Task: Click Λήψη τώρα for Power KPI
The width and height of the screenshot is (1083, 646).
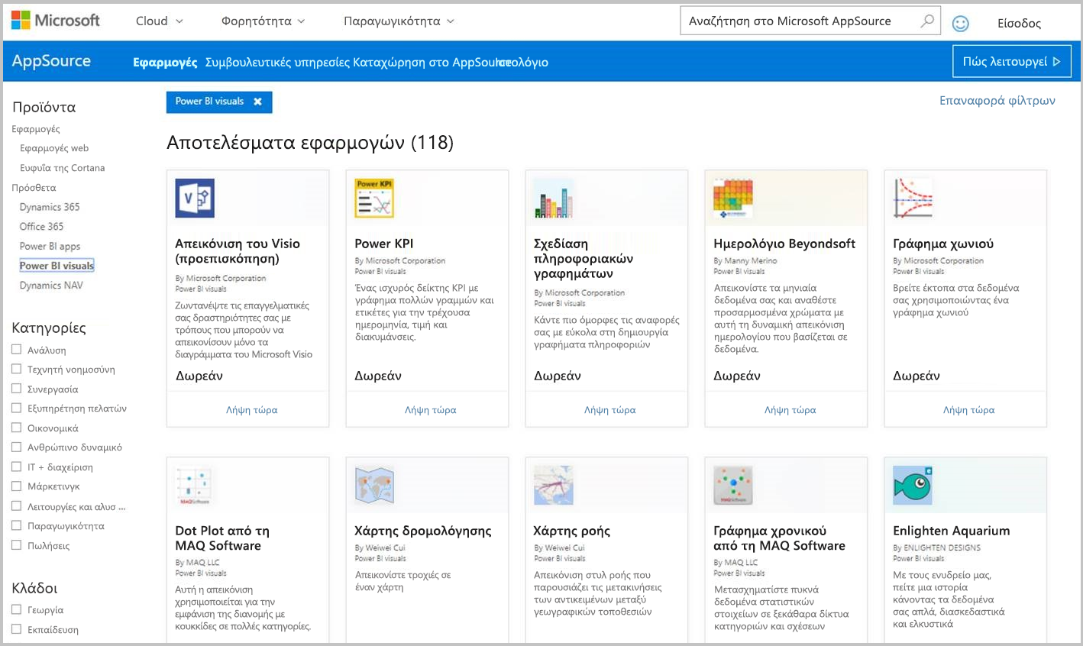Action: [431, 410]
